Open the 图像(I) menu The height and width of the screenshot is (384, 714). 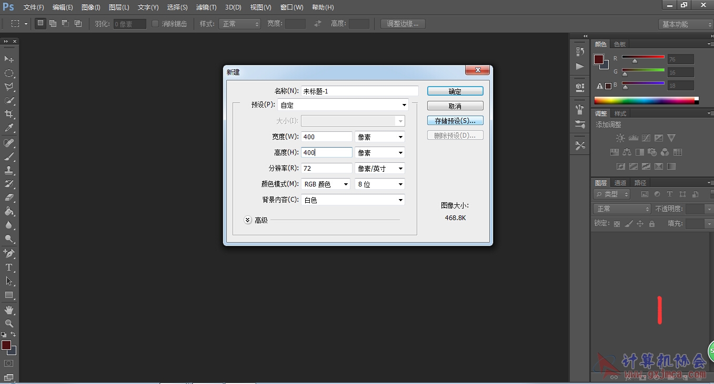click(x=91, y=7)
